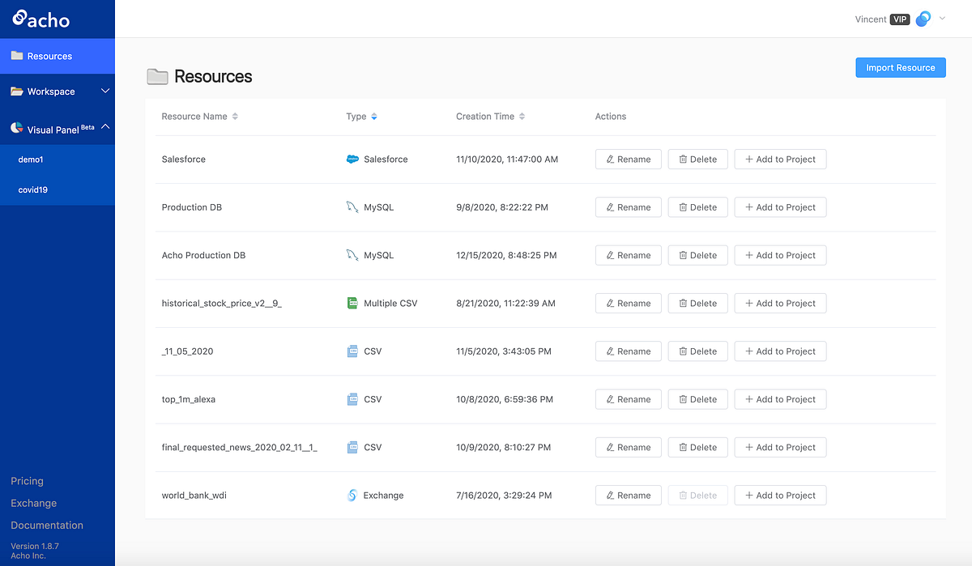This screenshot has height=566, width=972.
Task: Click the Import Resource button
Action: pos(900,67)
